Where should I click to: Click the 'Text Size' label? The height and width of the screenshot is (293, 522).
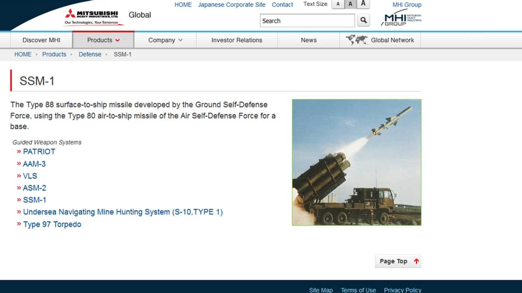[315, 4]
